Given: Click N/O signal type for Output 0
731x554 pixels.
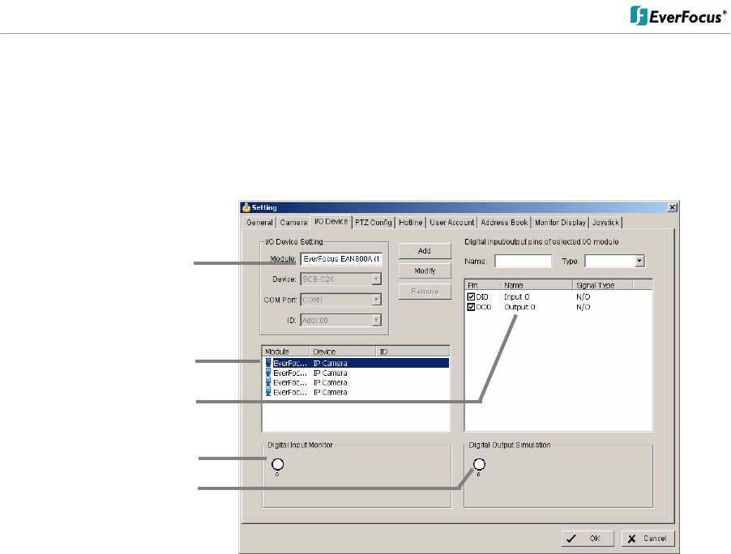Looking at the screenshot, I should coord(584,307).
